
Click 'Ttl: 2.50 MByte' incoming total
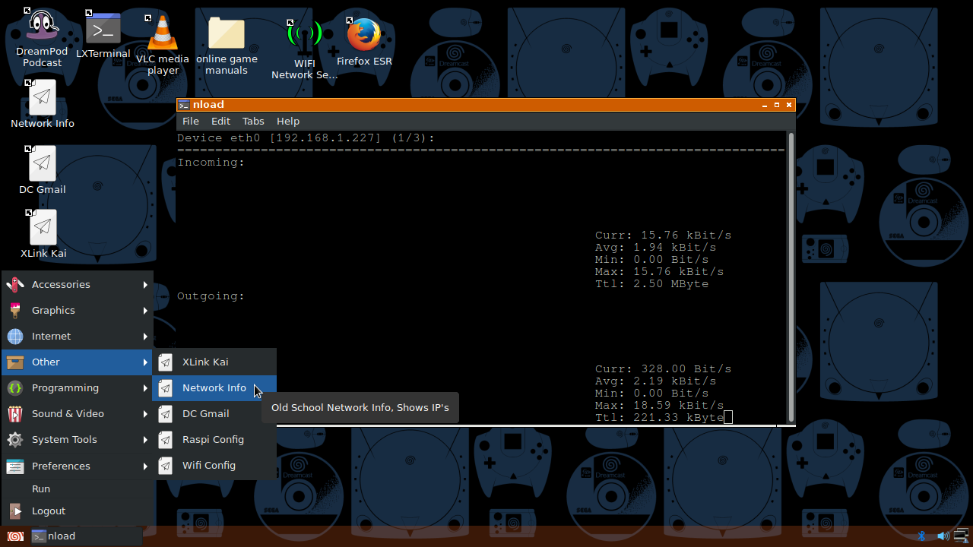652,284
